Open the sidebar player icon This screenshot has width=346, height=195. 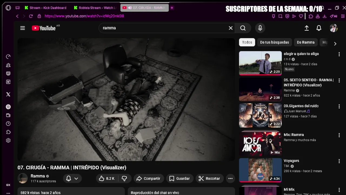point(8,107)
